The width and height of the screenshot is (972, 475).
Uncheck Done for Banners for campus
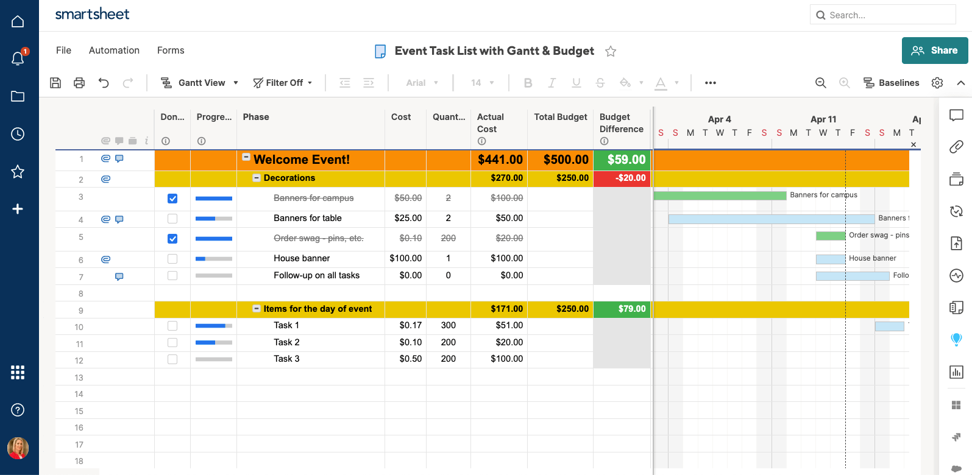172,199
